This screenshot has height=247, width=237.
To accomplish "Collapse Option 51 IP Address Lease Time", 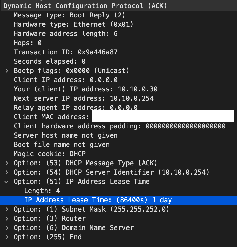I will point(7,182).
